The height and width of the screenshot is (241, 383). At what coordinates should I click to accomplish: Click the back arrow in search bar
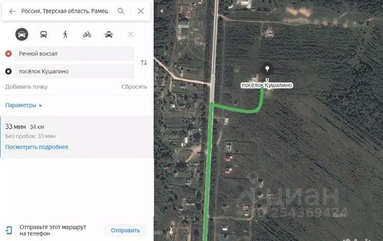12,11
